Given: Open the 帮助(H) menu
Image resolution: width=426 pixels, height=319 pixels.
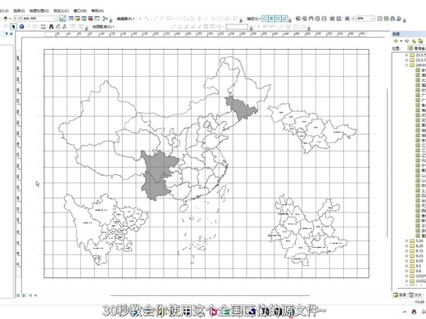Looking at the screenshot, I should pos(97,11).
